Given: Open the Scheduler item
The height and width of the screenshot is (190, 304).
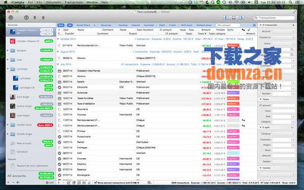Looking at the screenshot, I should [x=31, y=152].
